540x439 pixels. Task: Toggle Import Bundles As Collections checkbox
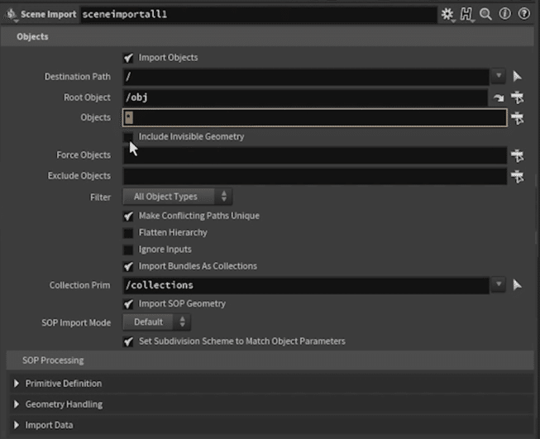pyautogui.click(x=128, y=266)
